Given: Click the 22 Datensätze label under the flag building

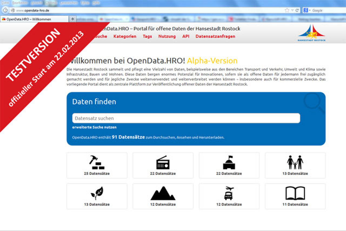Looking at the screenshot, I should pyautogui.click(x=229, y=173).
